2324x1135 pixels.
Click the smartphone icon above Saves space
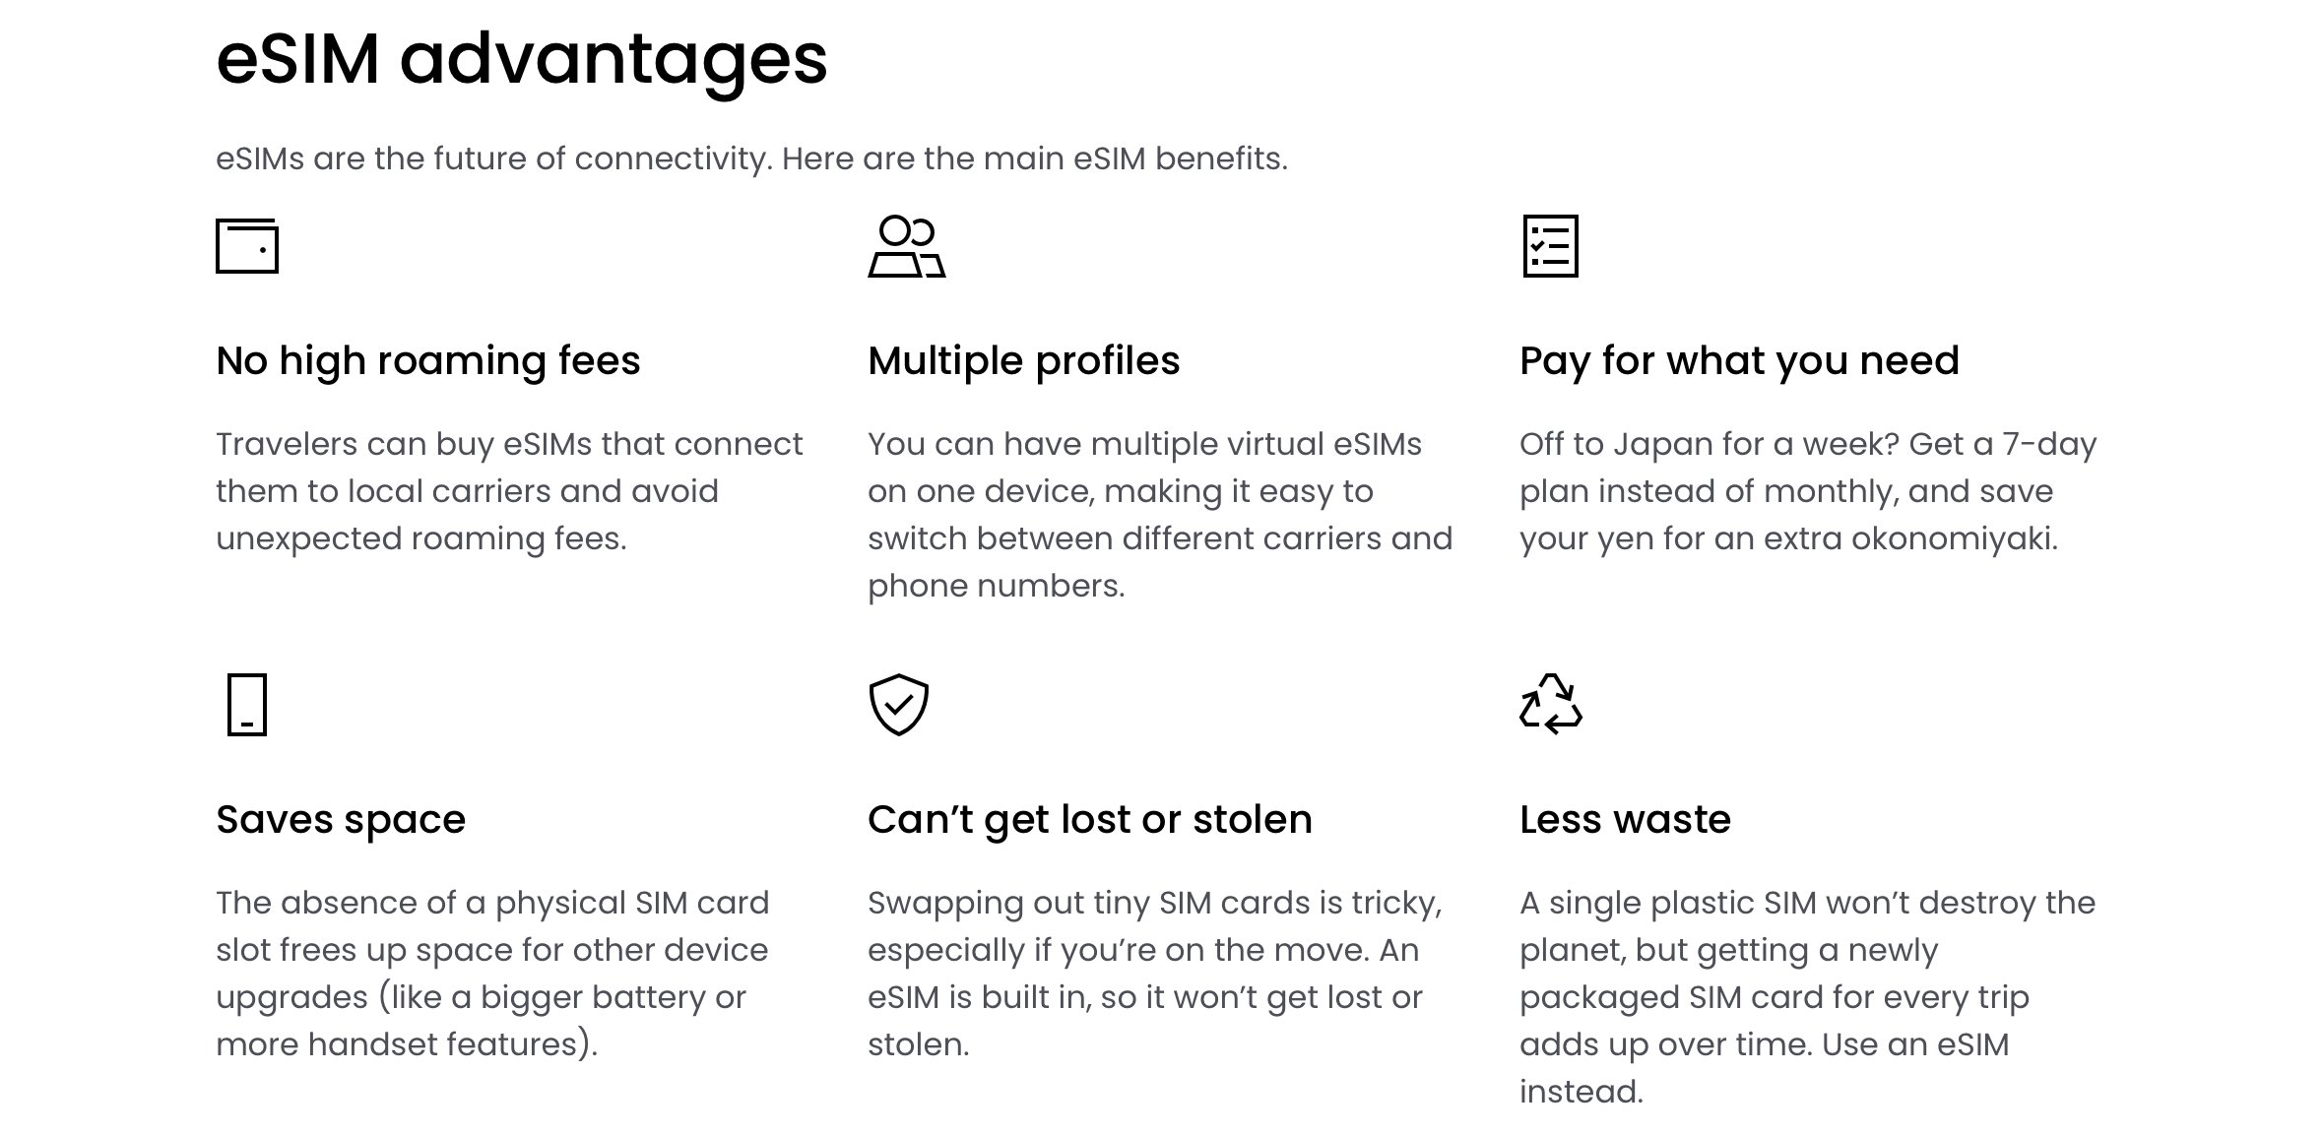[x=247, y=705]
